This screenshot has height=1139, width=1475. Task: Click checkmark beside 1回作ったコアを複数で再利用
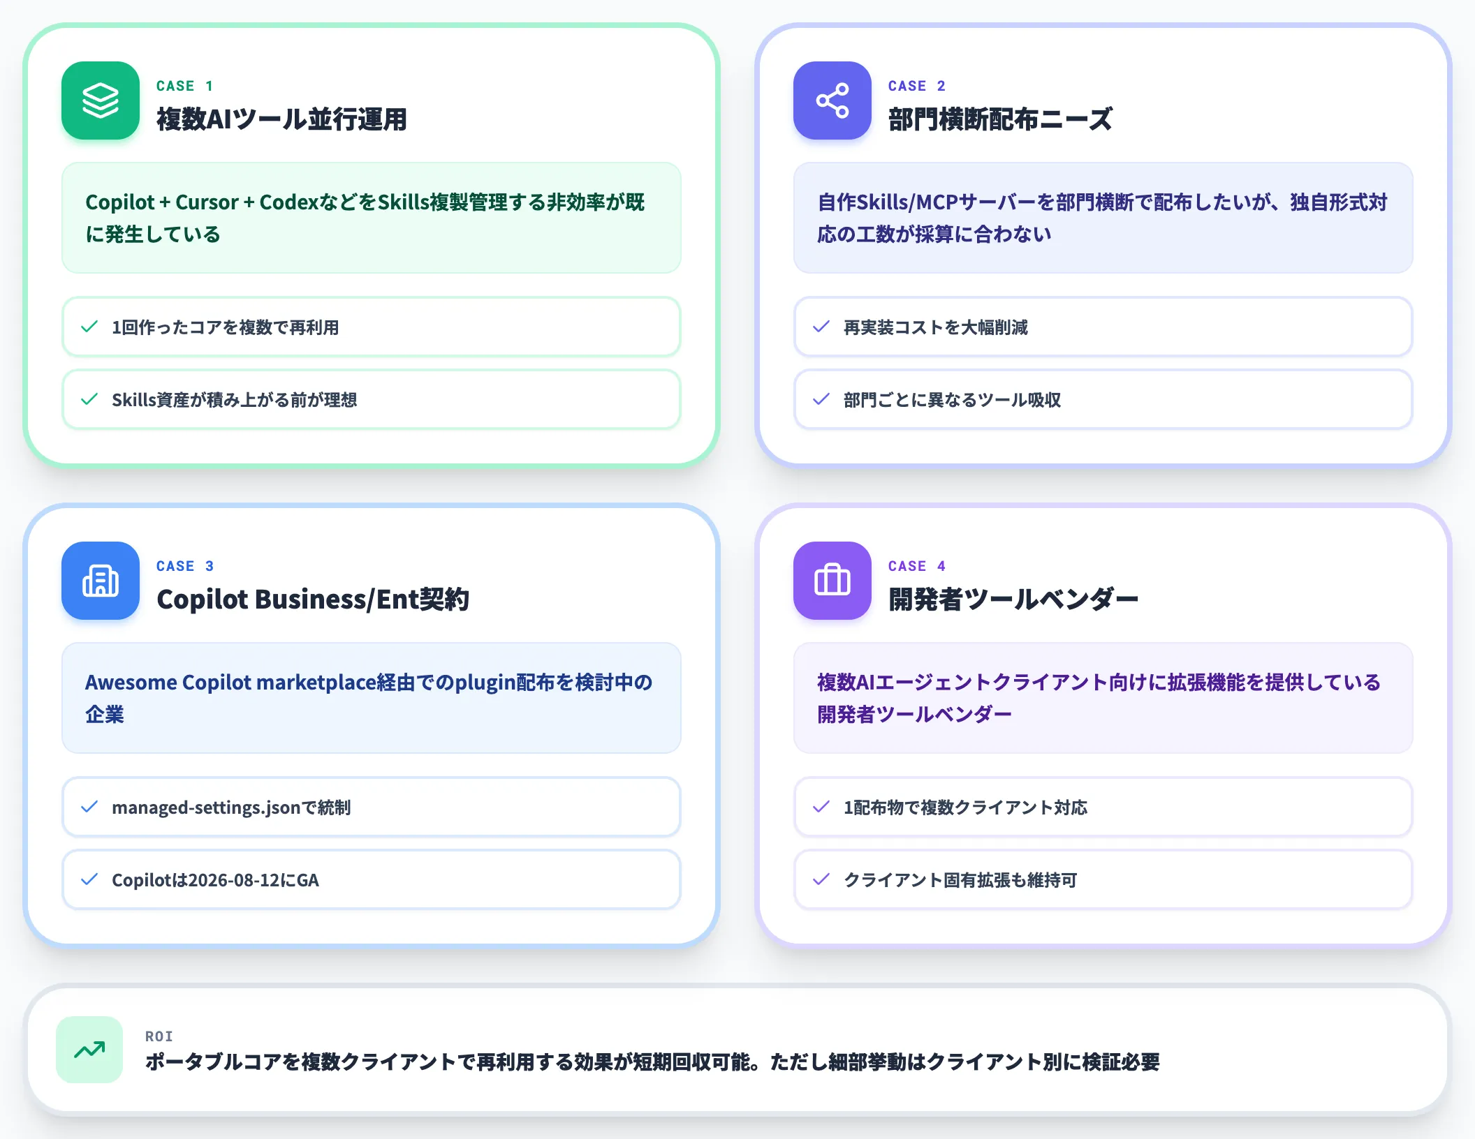pos(89,327)
